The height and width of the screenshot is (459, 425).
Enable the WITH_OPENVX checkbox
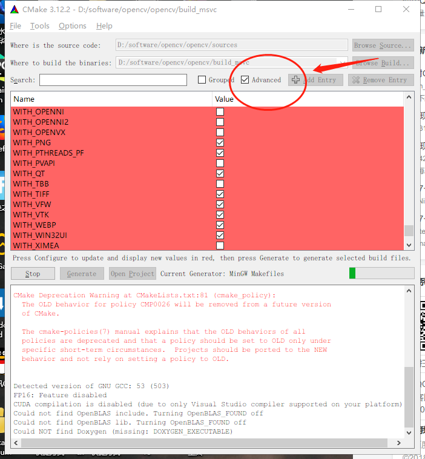pos(220,133)
